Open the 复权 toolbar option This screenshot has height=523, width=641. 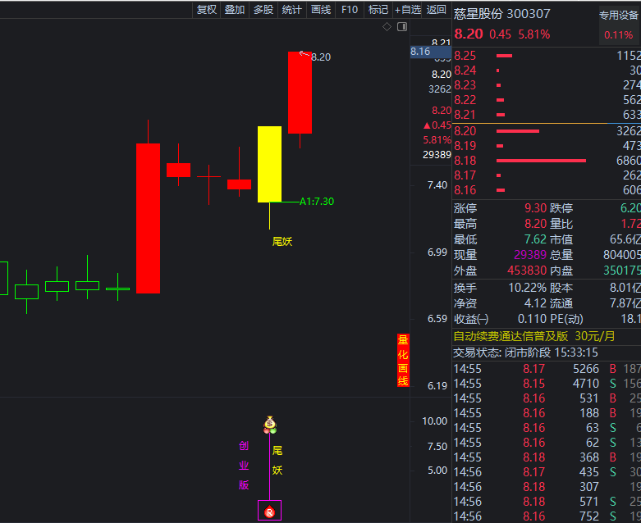(207, 9)
